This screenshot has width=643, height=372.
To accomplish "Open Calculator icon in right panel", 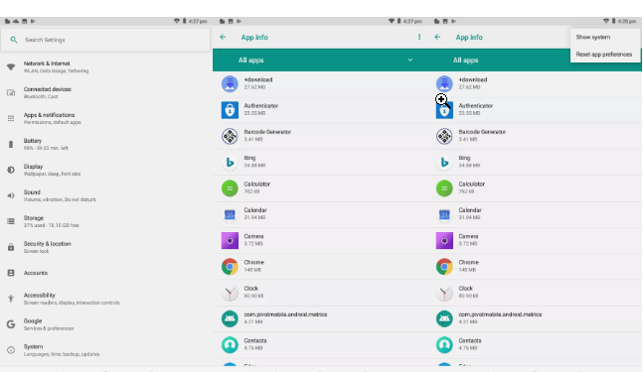I will pyautogui.click(x=444, y=188).
